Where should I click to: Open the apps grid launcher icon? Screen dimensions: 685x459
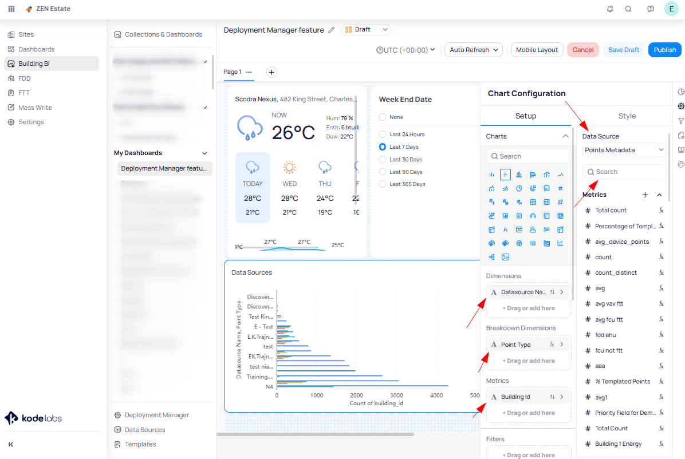pos(11,9)
